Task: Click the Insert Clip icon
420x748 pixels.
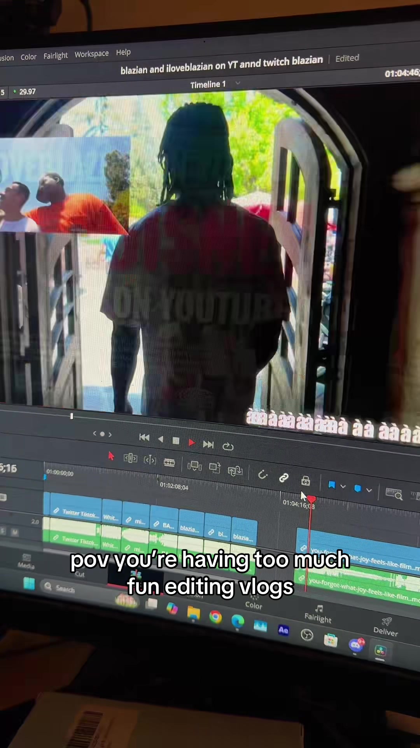Action: (x=194, y=466)
